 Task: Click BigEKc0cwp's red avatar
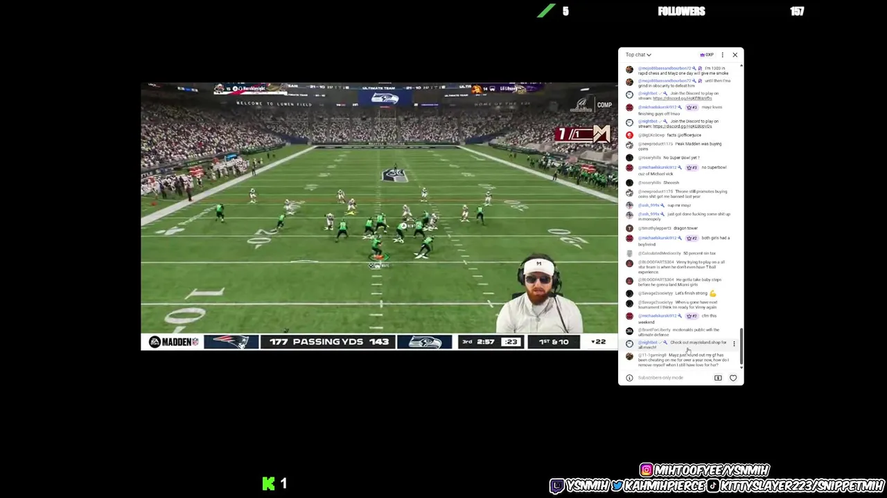pyautogui.click(x=629, y=135)
